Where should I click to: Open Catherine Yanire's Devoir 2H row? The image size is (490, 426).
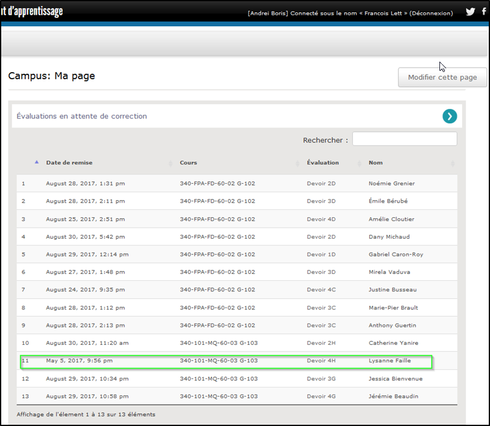[x=225, y=343]
